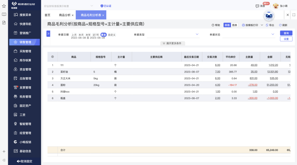Click the plus icon in left strip

(x=4, y=152)
